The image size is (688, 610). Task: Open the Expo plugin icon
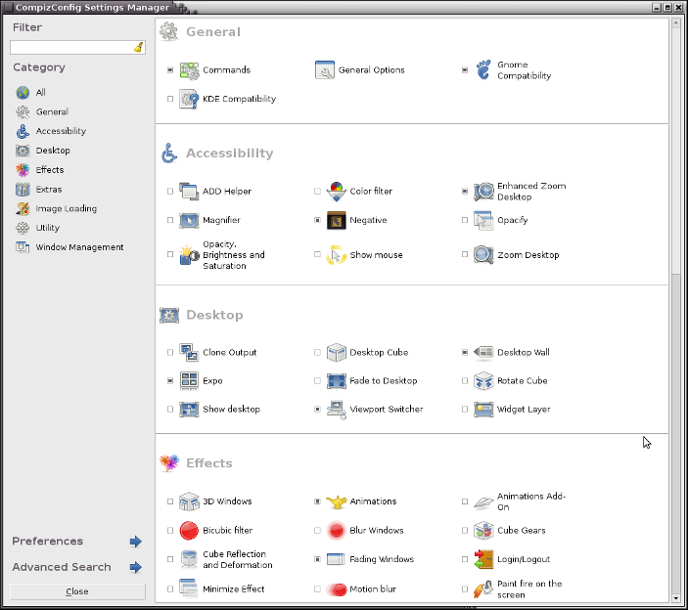tap(190, 381)
